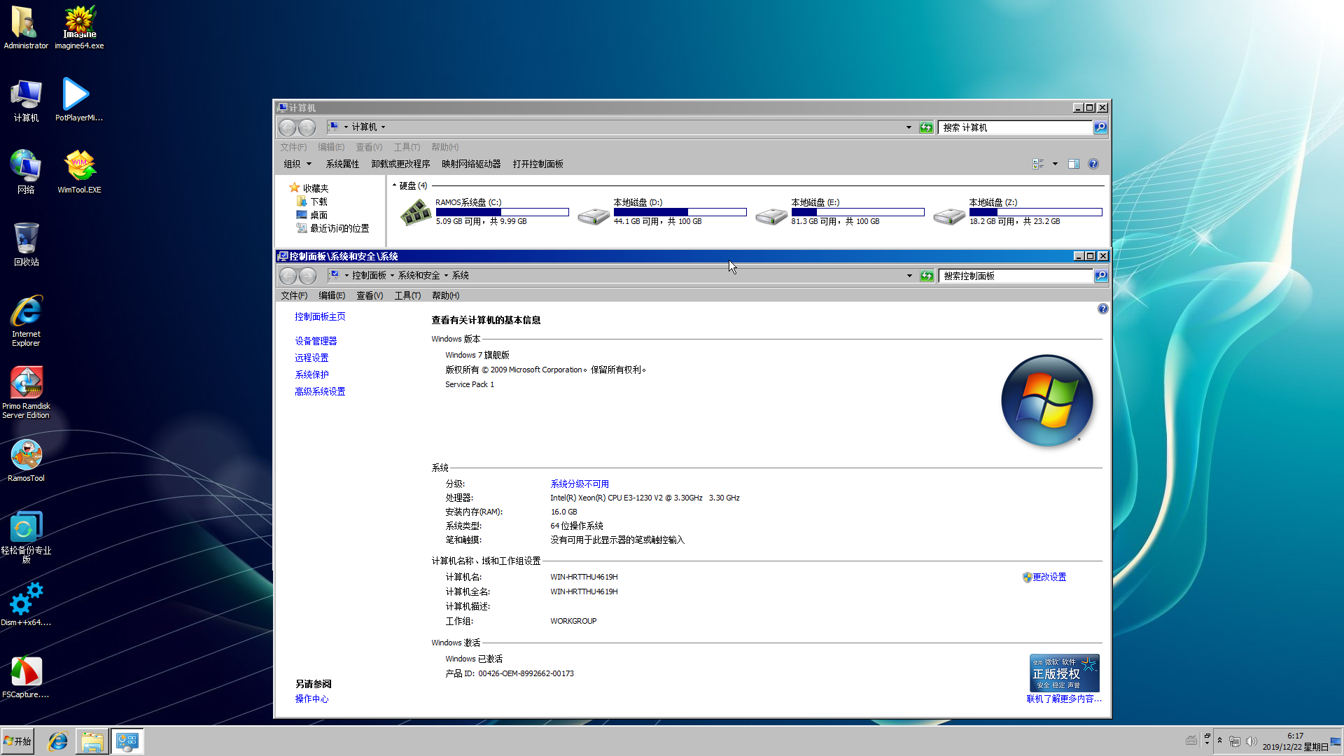This screenshot has width=1344, height=756.
Task: Click Internet Explorer taskbar icon
Action: pyautogui.click(x=57, y=741)
